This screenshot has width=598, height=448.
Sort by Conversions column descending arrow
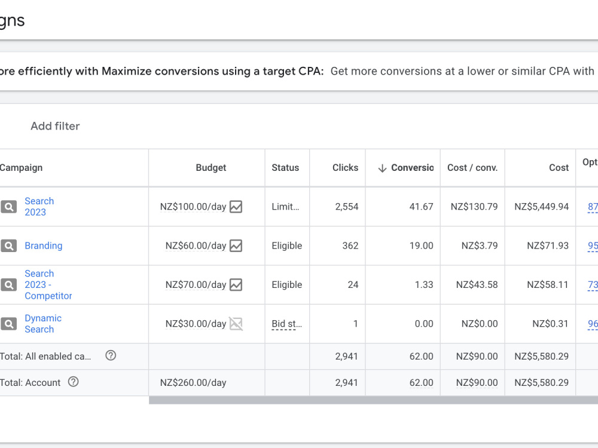click(x=382, y=168)
